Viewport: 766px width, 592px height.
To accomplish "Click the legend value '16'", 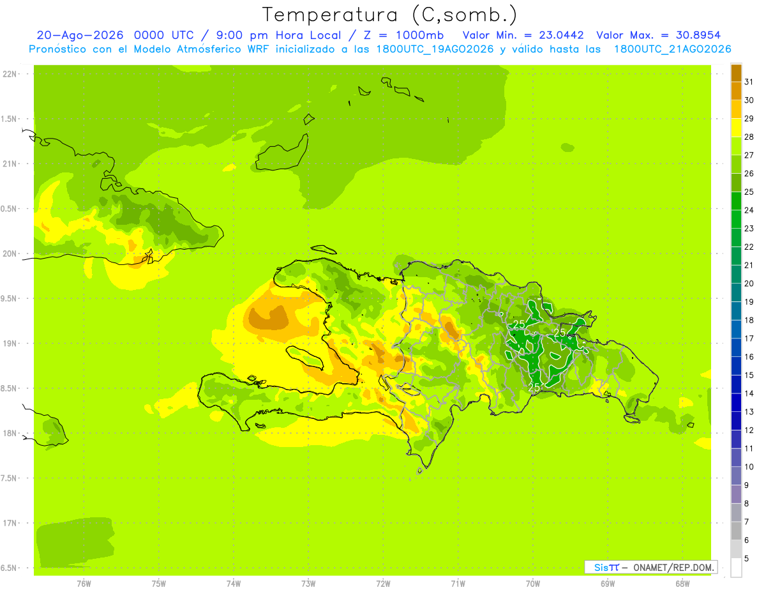I will [749, 356].
